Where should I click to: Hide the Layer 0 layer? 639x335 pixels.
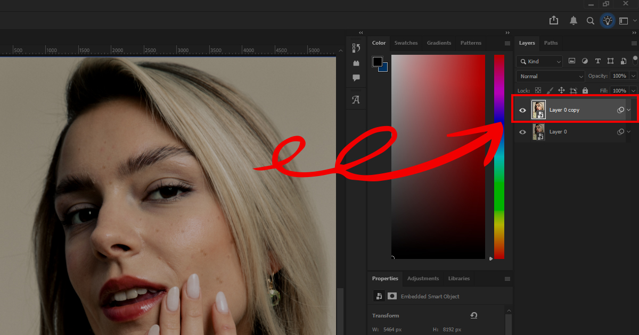(522, 132)
